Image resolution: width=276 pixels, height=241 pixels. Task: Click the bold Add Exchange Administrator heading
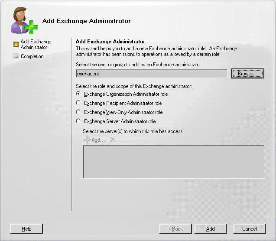[110, 42]
